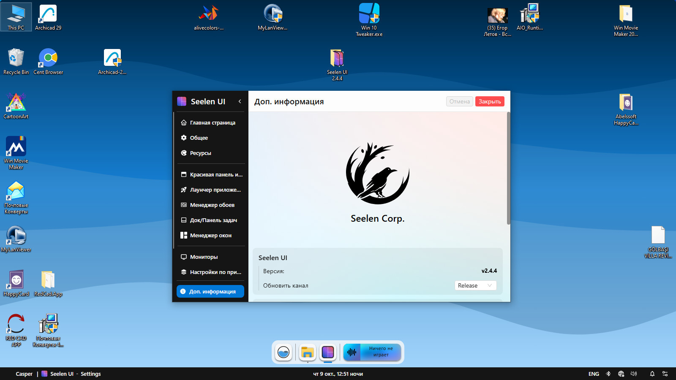Select Почтовые Конверты 4... installer icon
Viewport: 676px width, 380px height.
(48, 330)
